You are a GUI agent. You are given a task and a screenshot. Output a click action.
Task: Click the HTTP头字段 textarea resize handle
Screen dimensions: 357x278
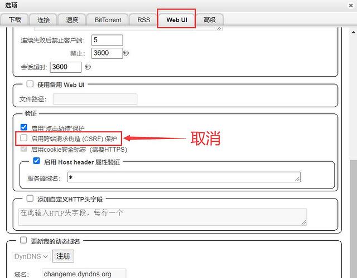(303, 222)
